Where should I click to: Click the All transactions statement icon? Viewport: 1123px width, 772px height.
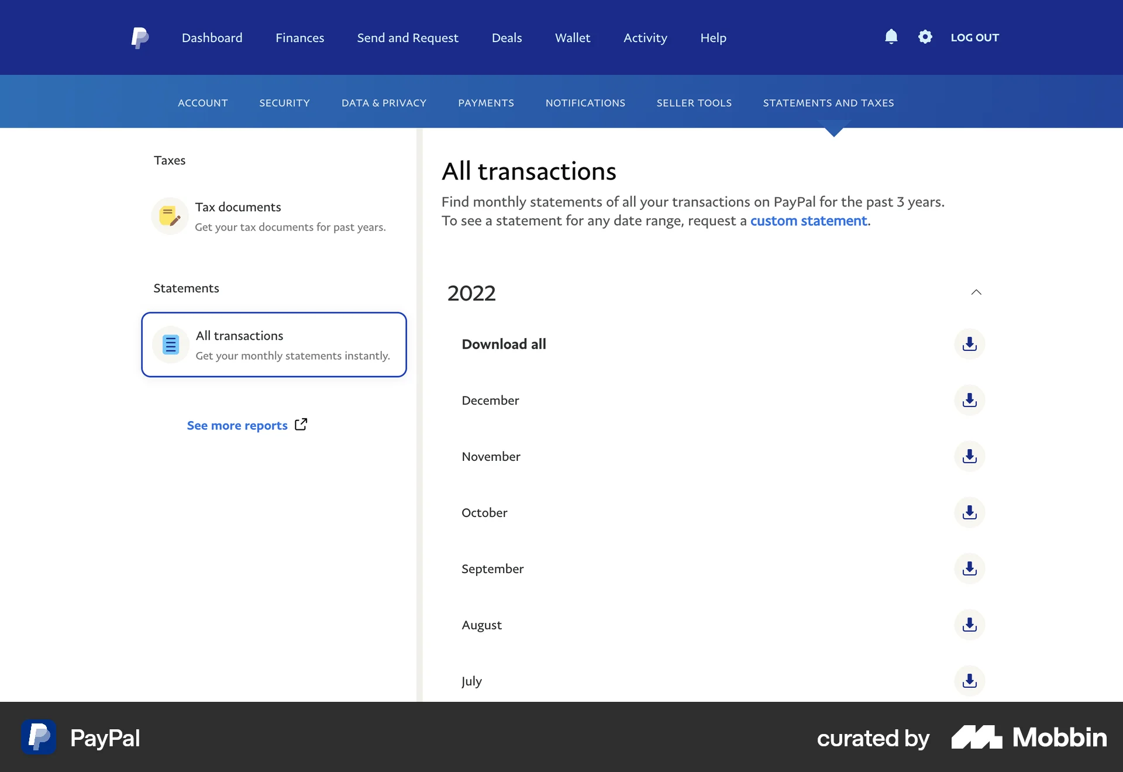(170, 344)
